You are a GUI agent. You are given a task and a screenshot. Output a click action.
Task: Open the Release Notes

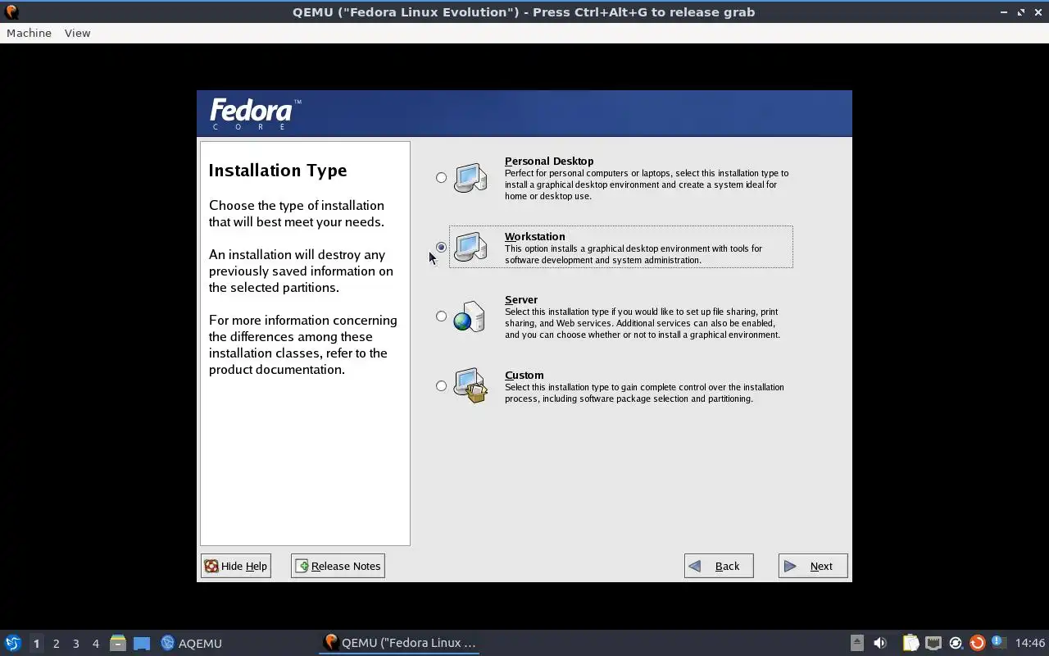point(338,566)
